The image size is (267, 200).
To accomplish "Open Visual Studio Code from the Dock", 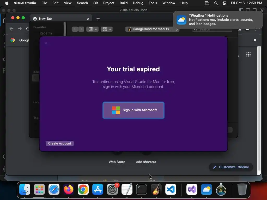I will click(x=171, y=189).
